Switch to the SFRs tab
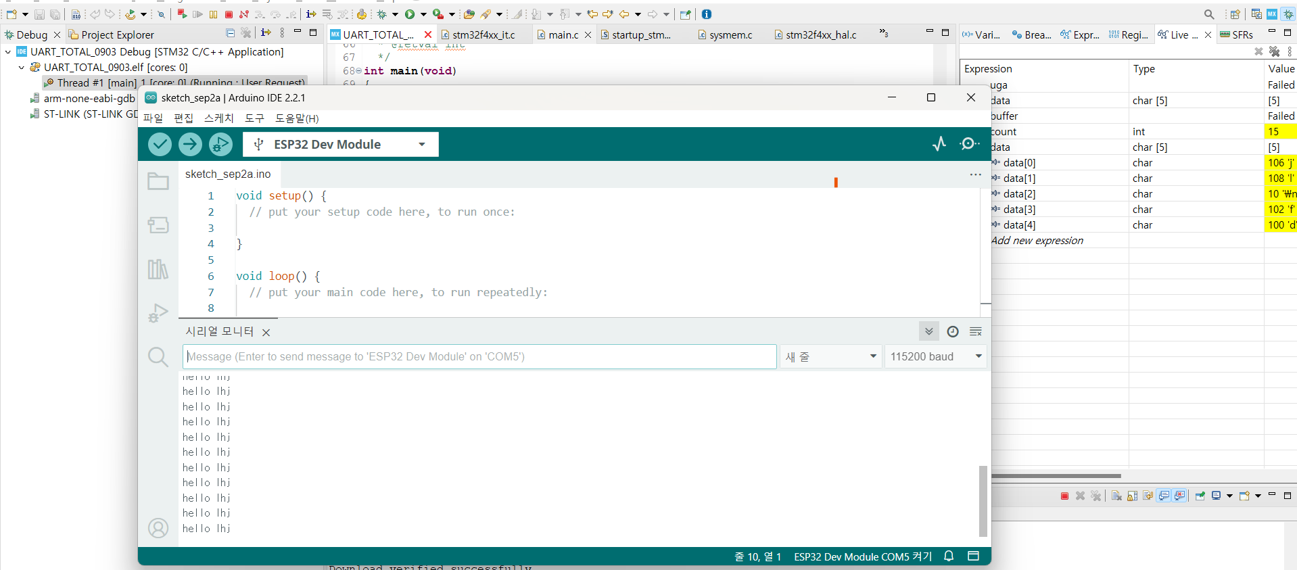The height and width of the screenshot is (570, 1297). 1236,34
